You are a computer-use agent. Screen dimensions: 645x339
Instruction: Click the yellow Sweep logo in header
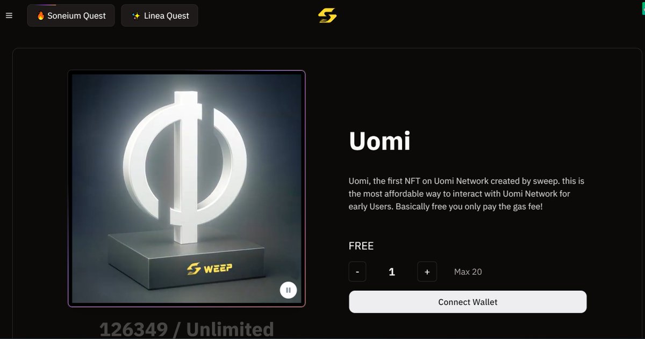[x=327, y=16]
